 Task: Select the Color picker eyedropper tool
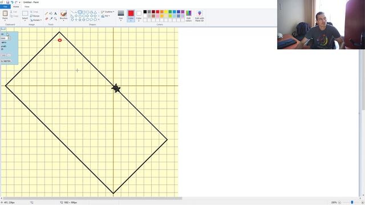click(51, 19)
